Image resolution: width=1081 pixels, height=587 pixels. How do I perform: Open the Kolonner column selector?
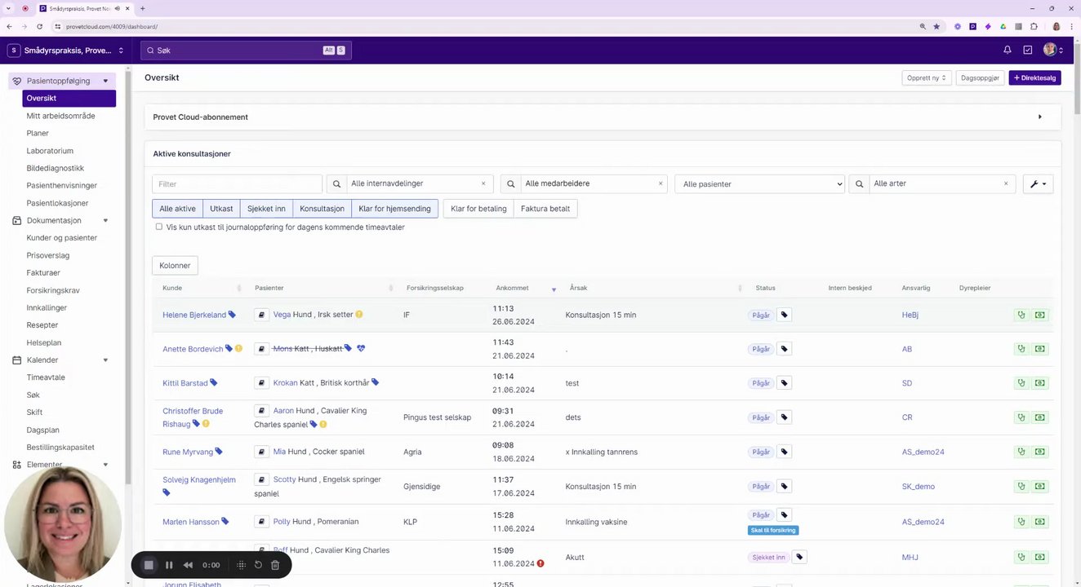(x=175, y=266)
